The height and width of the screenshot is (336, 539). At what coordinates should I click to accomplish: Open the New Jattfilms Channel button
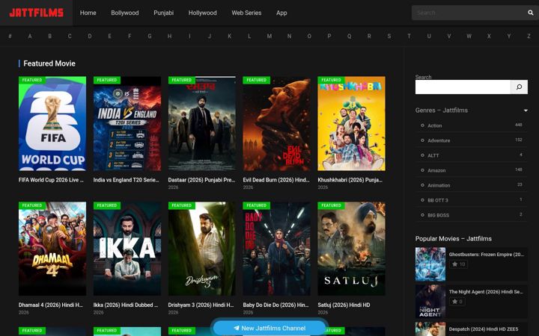click(269, 328)
